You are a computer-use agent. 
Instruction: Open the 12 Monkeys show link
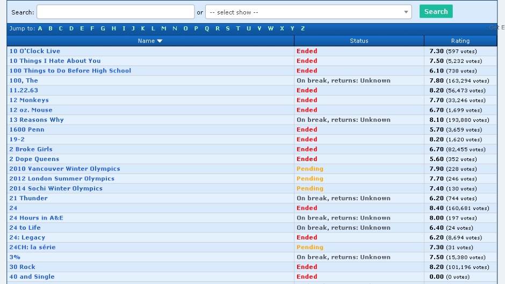click(29, 100)
